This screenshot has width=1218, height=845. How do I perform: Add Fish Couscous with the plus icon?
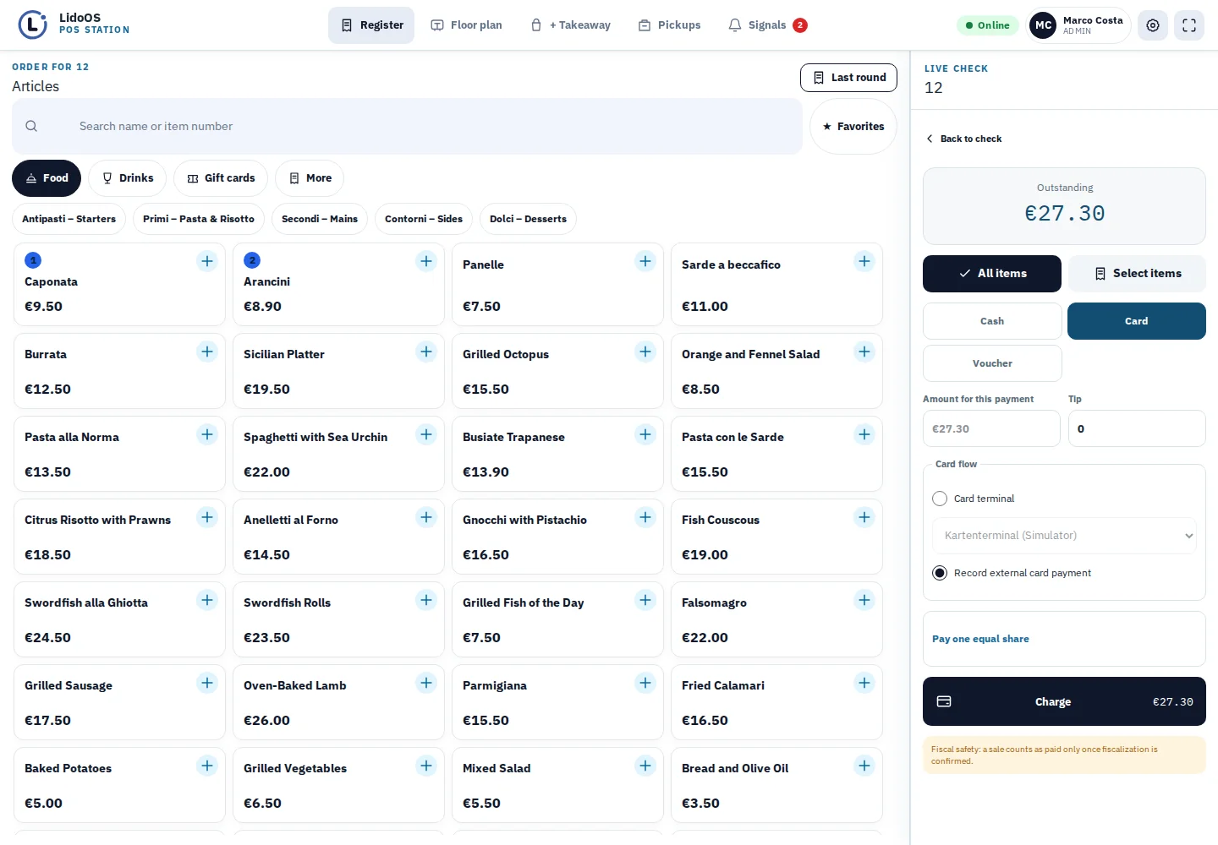pyautogui.click(x=864, y=516)
